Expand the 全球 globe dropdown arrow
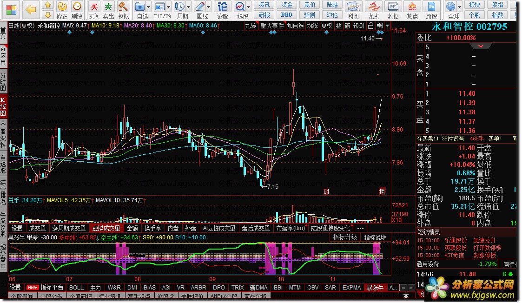Viewport: 522px width, 303px height. point(459,7)
